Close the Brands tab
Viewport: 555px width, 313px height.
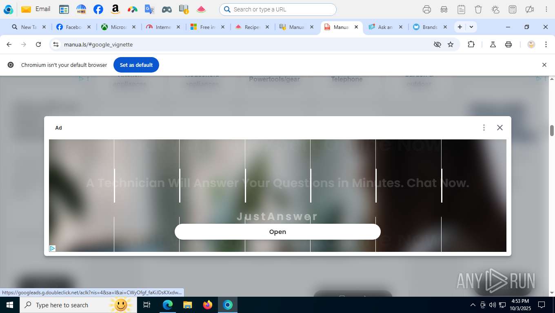pos(445,27)
